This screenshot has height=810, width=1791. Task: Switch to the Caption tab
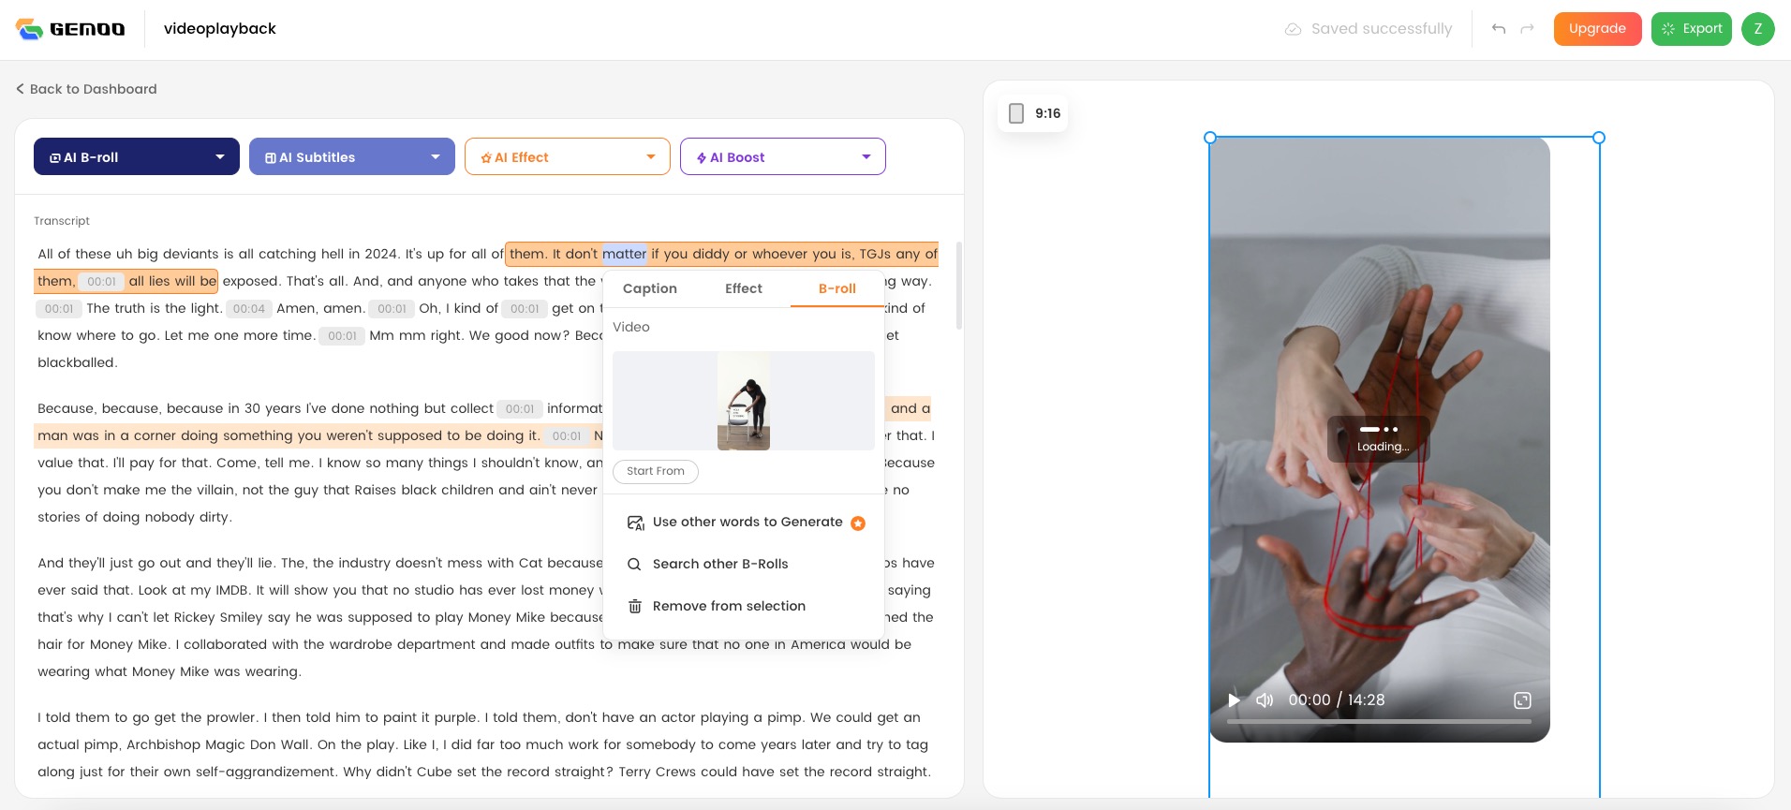pos(650,288)
